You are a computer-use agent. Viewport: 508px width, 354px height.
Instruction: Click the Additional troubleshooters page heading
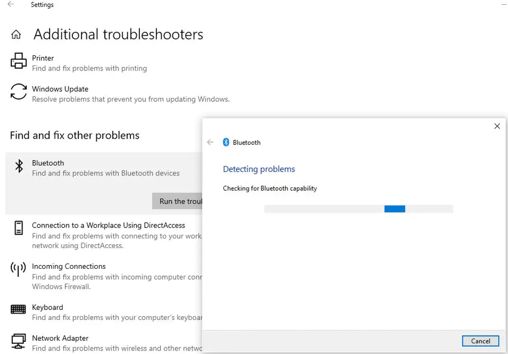point(118,35)
